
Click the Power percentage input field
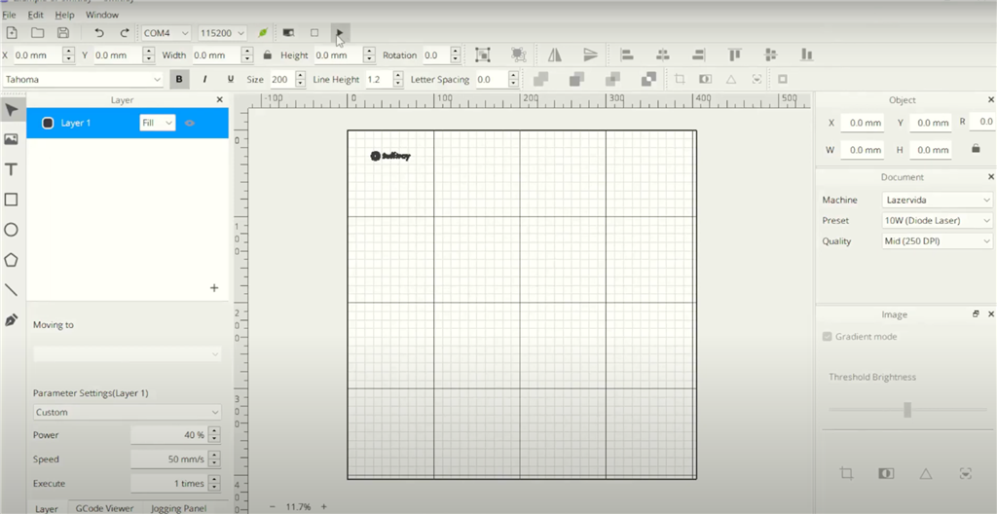(168, 435)
